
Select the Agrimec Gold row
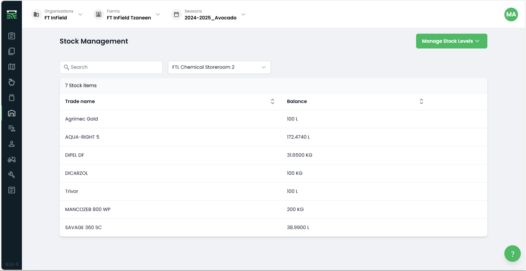click(274, 119)
